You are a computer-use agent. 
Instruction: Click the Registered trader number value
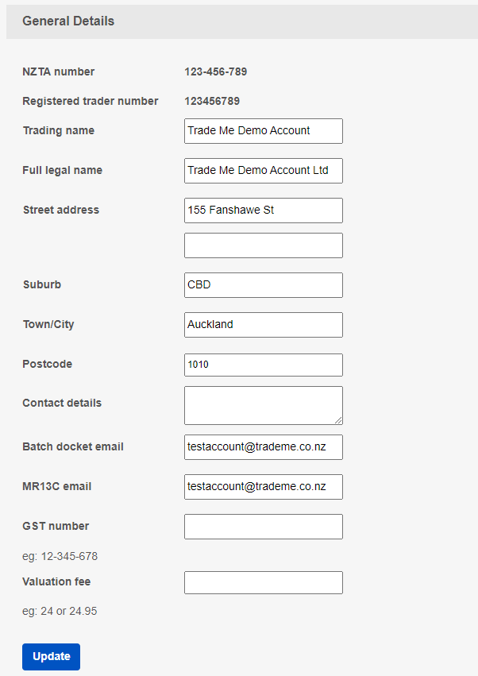click(x=212, y=102)
